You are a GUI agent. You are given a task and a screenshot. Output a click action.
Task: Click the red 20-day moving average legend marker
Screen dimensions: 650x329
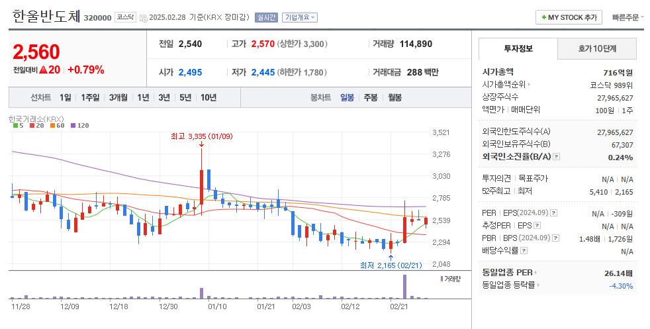[32, 126]
